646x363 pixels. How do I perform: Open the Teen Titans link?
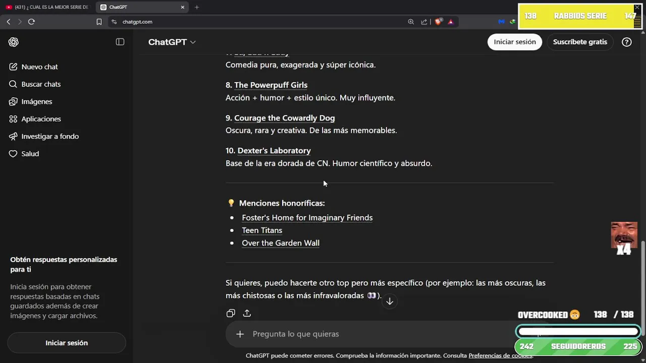262,230
